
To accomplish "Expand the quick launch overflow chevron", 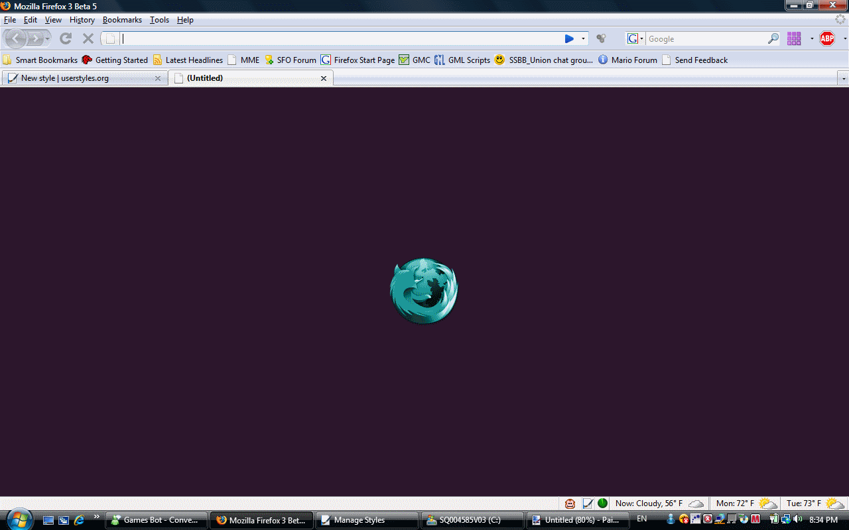I will click(97, 517).
